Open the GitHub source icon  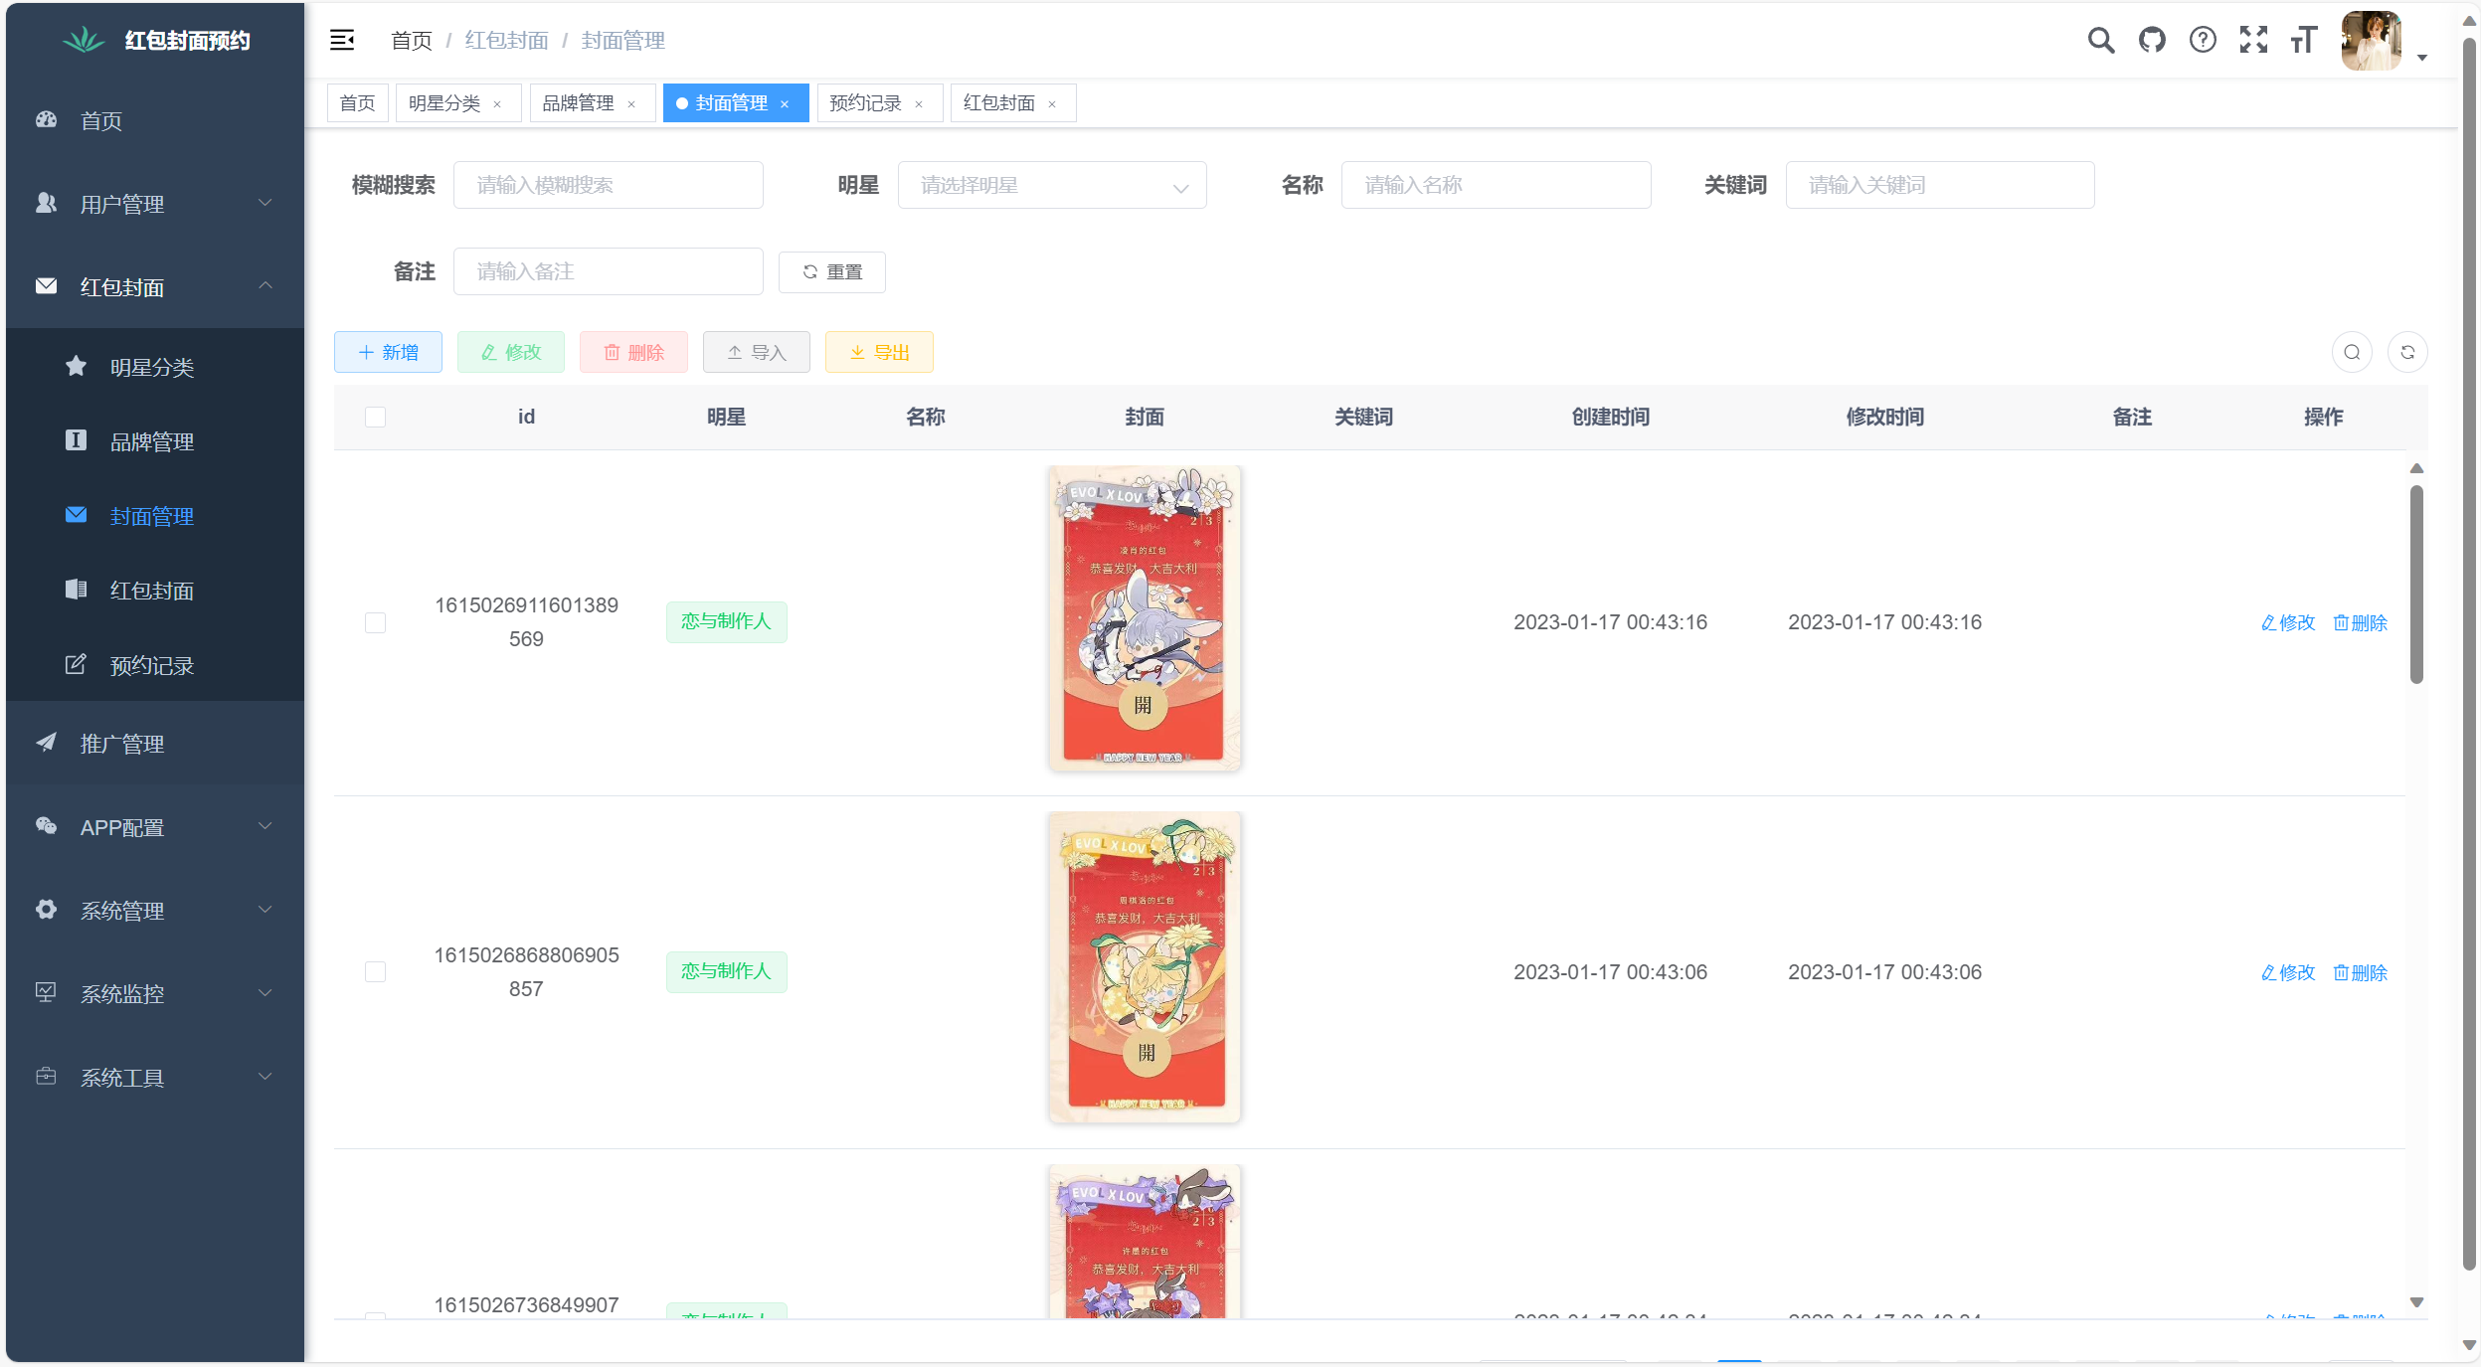pyautogui.click(x=2152, y=40)
